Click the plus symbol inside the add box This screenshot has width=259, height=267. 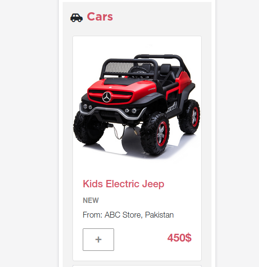(98, 240)
